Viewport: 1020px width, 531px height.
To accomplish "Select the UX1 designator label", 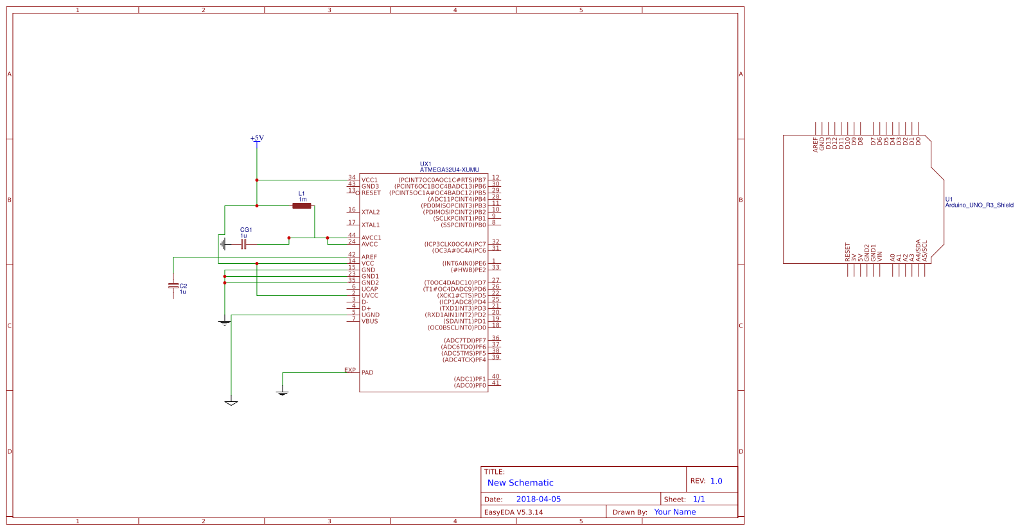I will coord(425,164).
